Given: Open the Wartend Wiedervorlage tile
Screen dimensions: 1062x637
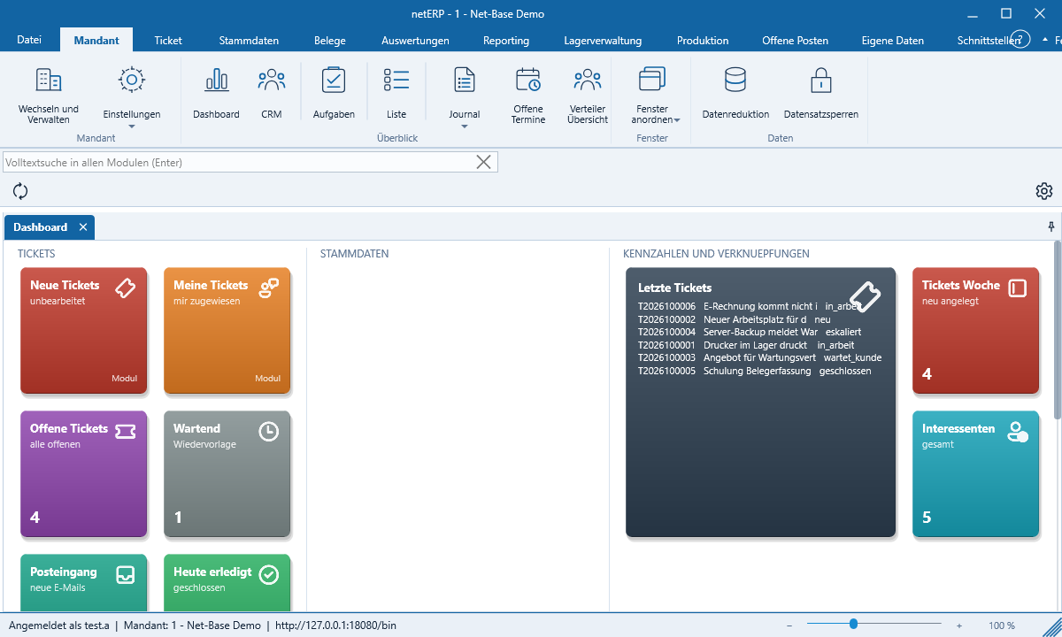Looking at the screenshot, I should click(227, 474).
